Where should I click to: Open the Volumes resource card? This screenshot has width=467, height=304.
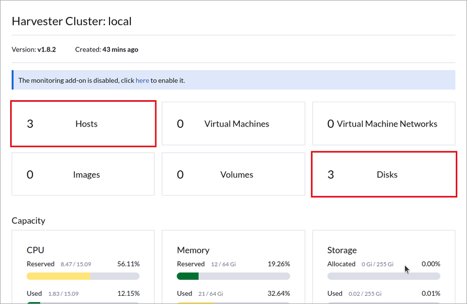pyautogui.click(x=233, y=174)
